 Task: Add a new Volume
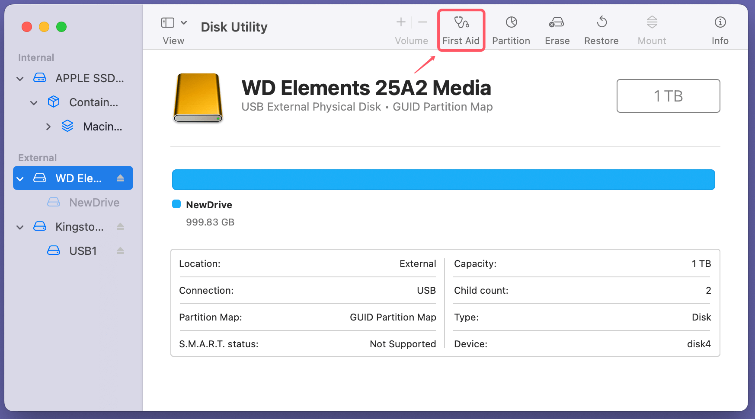pyautogui.click(x=400, y=22)
